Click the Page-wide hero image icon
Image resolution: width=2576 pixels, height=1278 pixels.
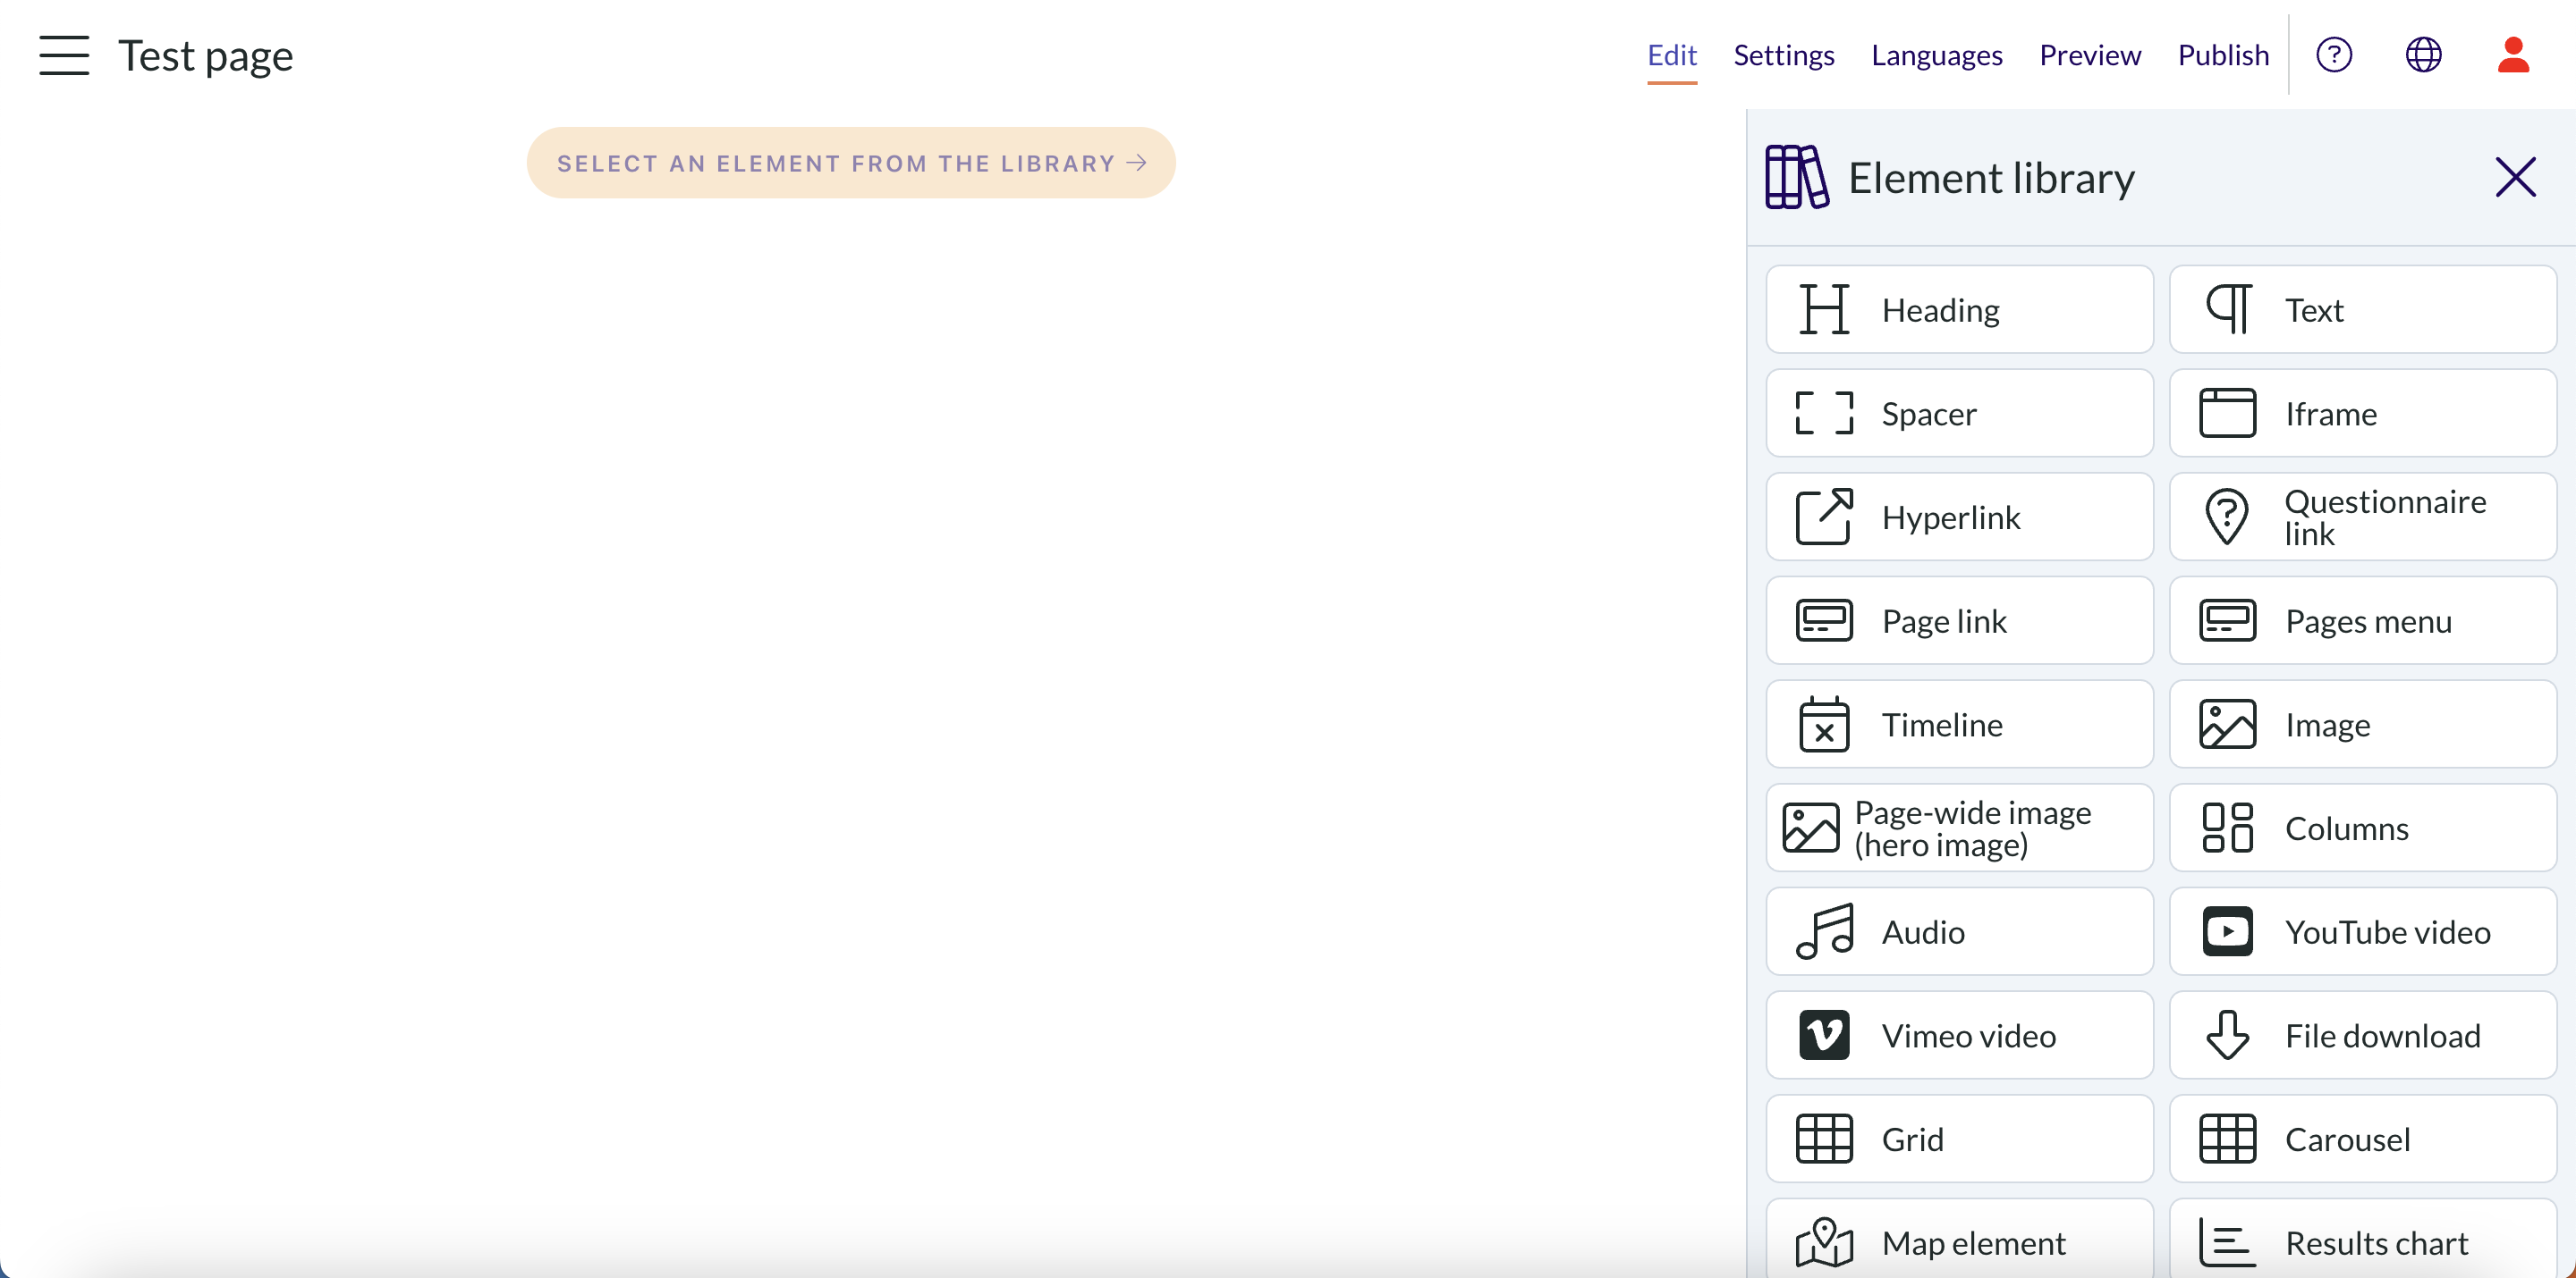[1810, 828]
